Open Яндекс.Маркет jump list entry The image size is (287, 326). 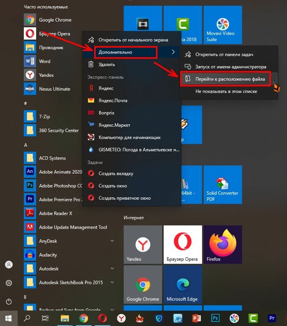(132, 125)
